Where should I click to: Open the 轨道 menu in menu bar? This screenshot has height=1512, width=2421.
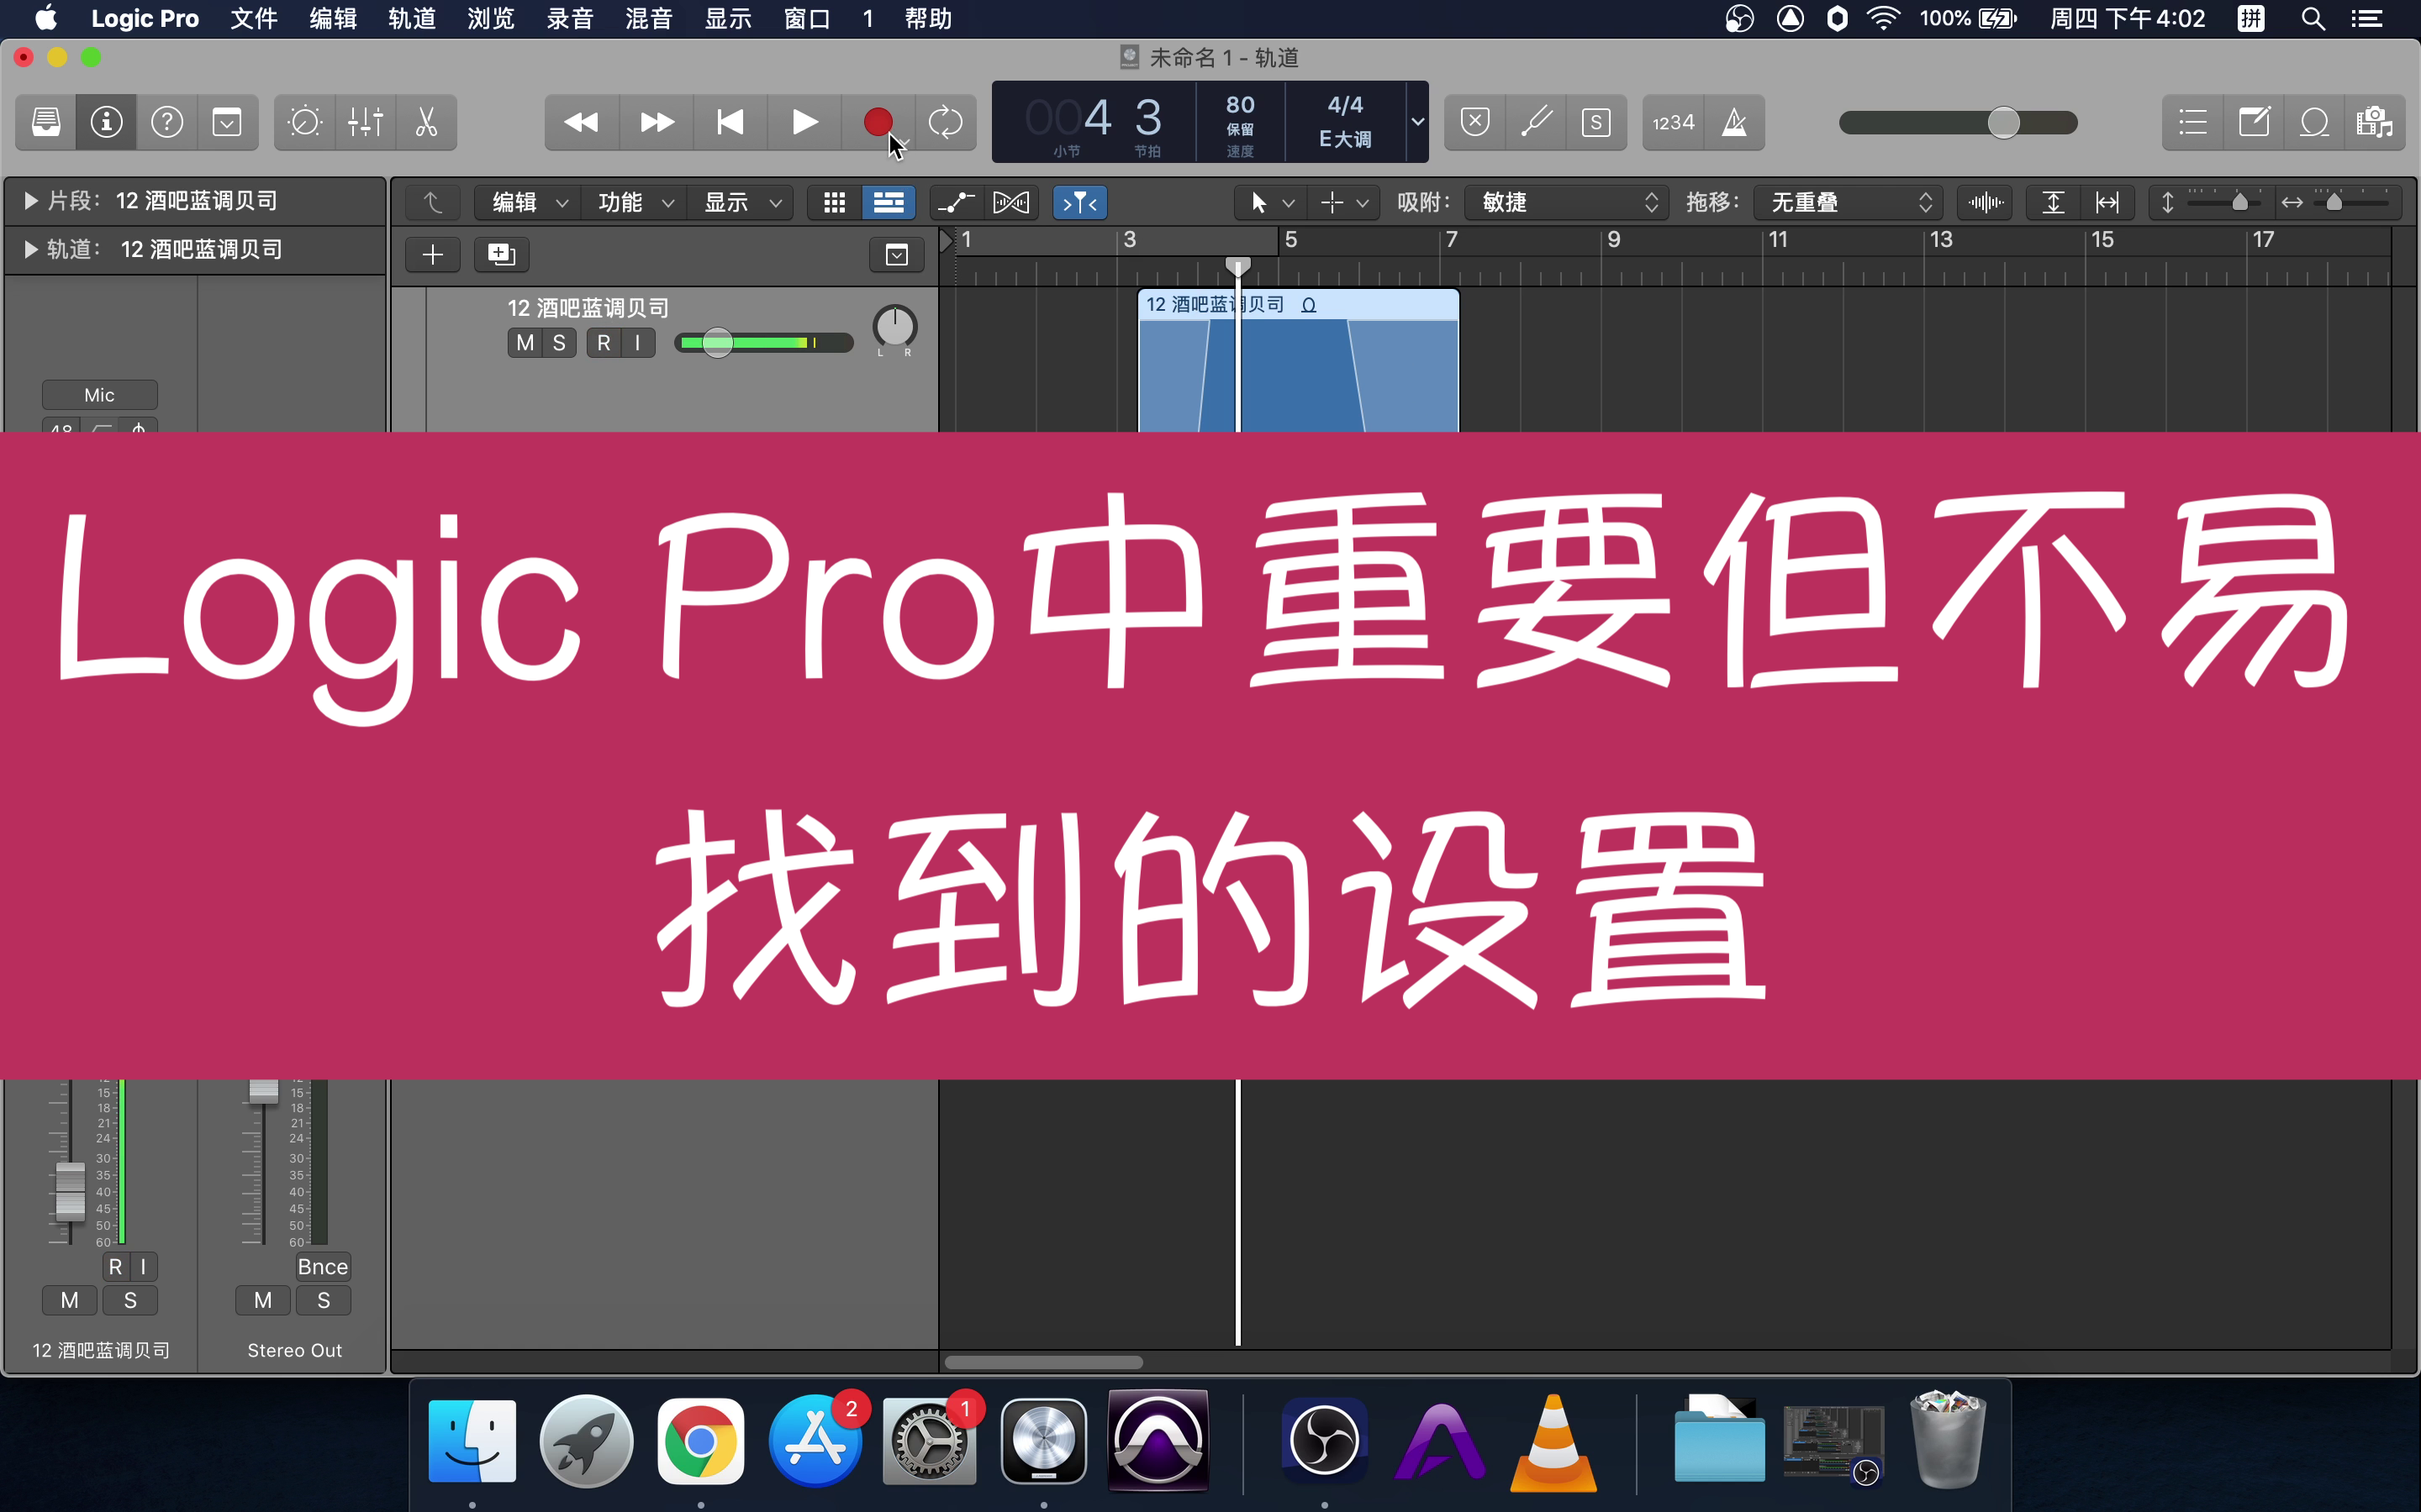412,18
